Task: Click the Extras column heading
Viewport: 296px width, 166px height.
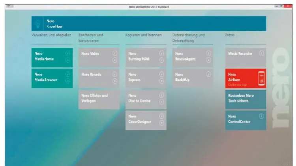Action: tap(230, 35)
